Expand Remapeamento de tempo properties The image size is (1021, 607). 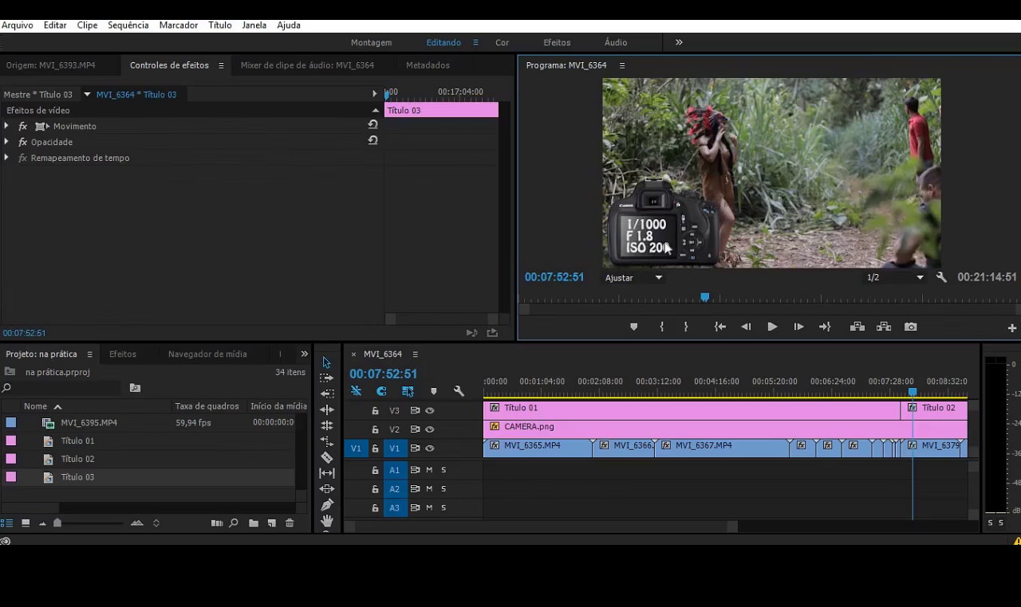[x=6, y=158]
